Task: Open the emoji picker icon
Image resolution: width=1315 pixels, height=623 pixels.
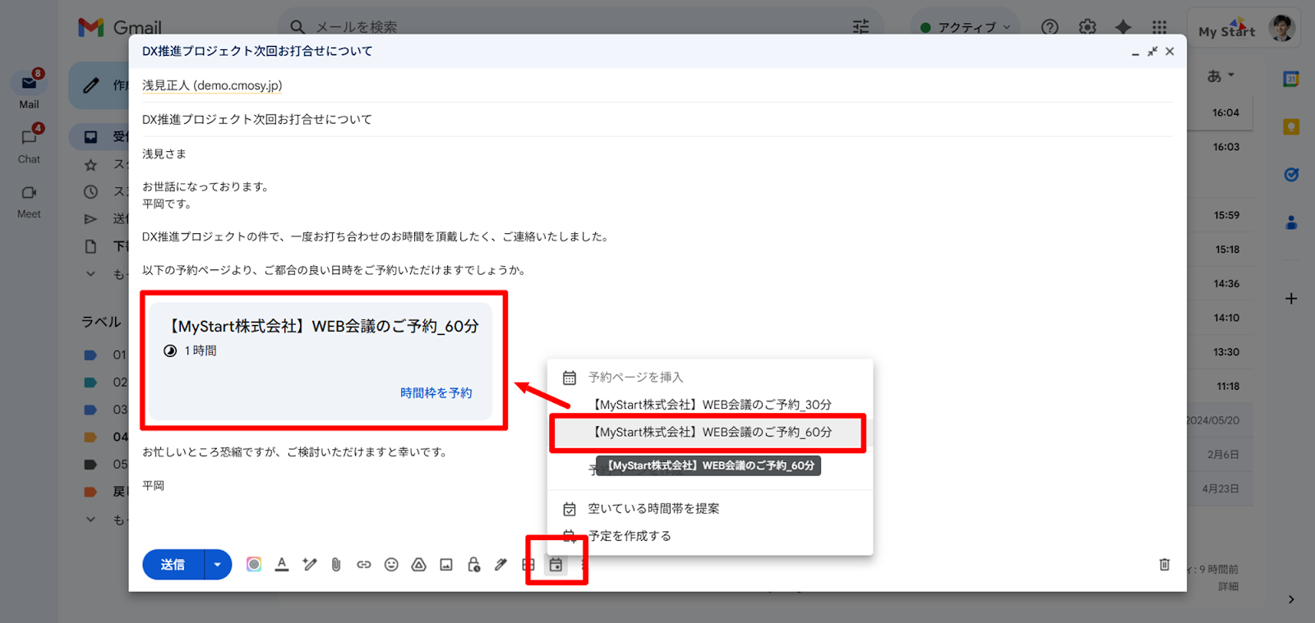Action: (x=391, y=564)
